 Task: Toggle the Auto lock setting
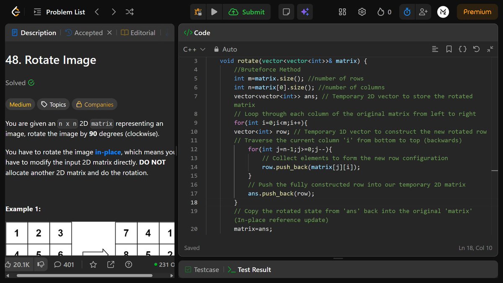point(226,49)
